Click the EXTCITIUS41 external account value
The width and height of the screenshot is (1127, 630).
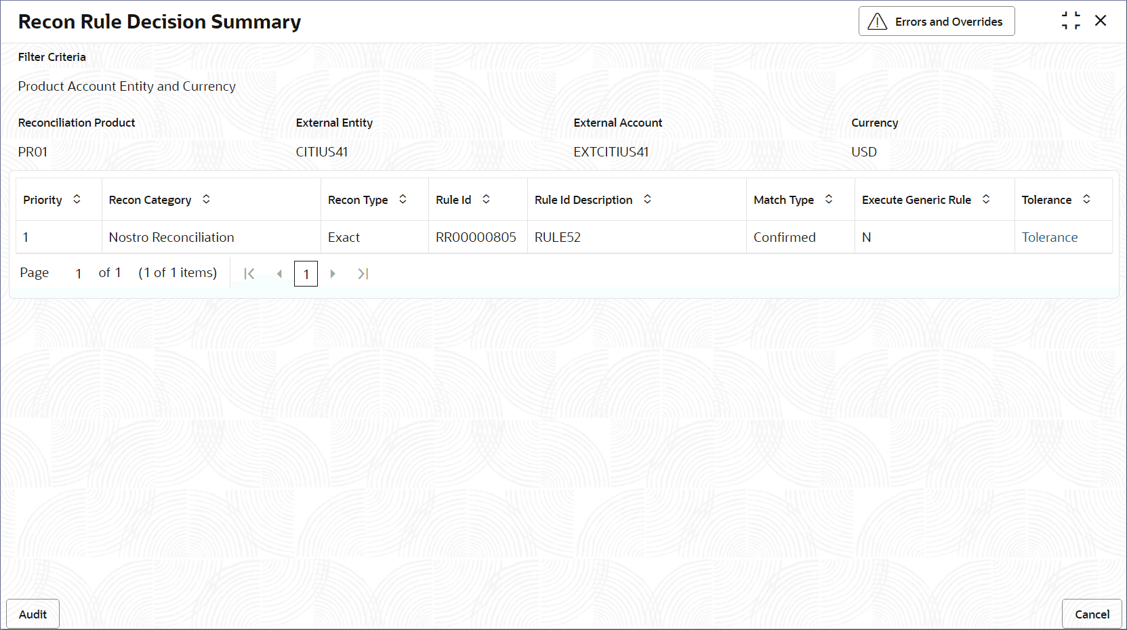(x=611, y=152)
